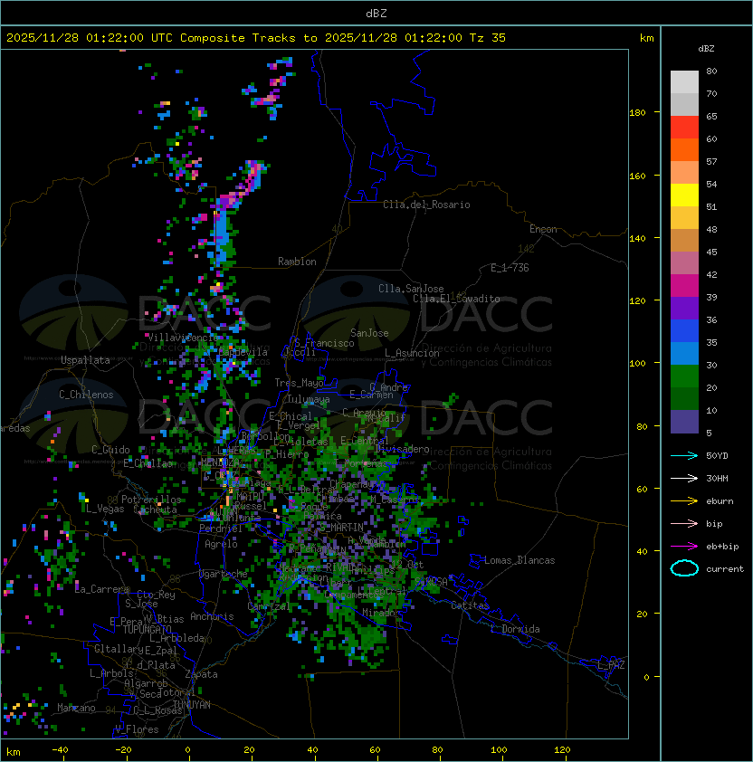This screenshot has width=753, height=762.
Task: Click the C_Chilenos map label
Action: tap(86, 395)
